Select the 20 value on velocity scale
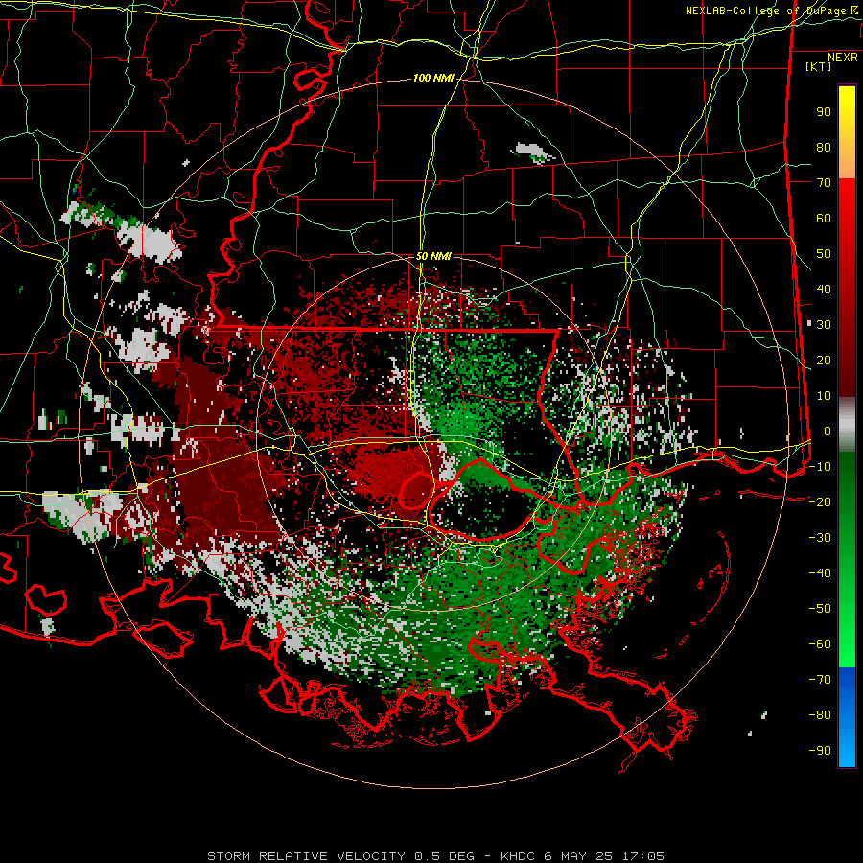863x863 pixels. [824, 361]
